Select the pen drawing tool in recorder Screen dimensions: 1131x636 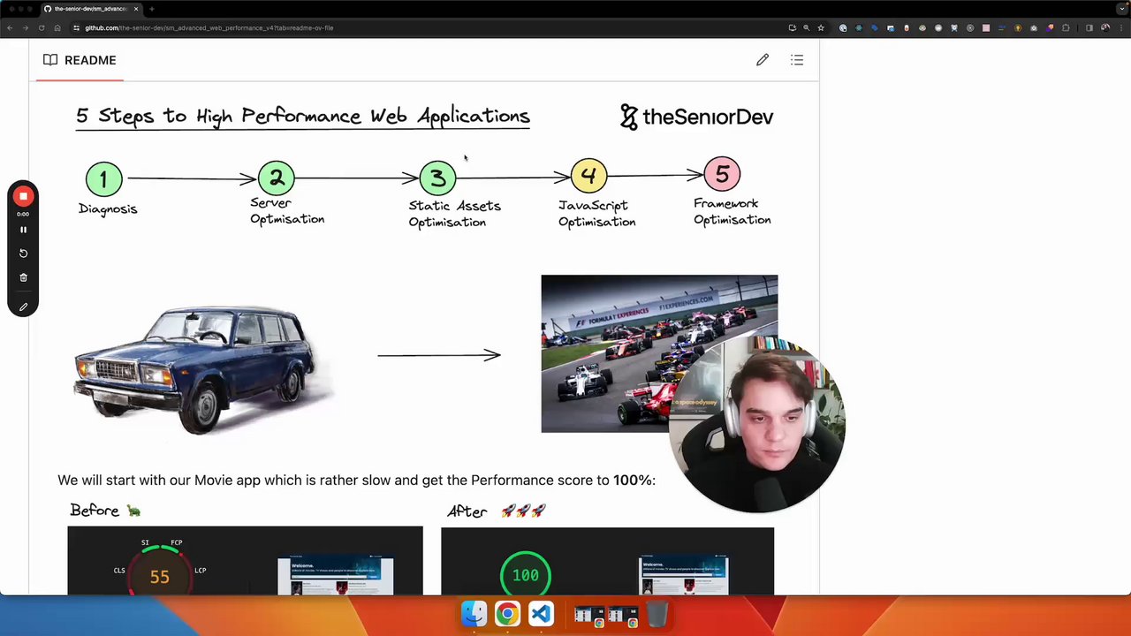(x=24, y=307)
